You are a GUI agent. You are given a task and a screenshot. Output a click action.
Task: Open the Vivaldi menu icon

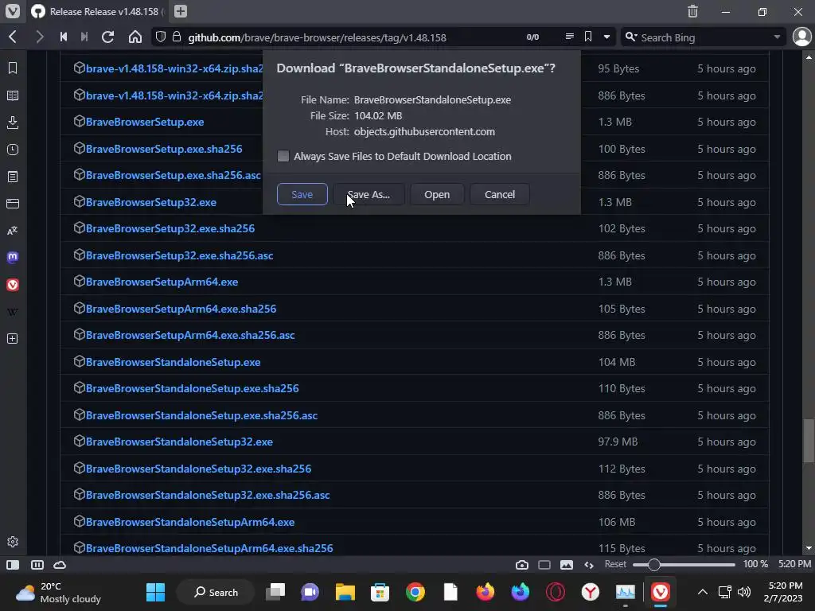(13, 11)
